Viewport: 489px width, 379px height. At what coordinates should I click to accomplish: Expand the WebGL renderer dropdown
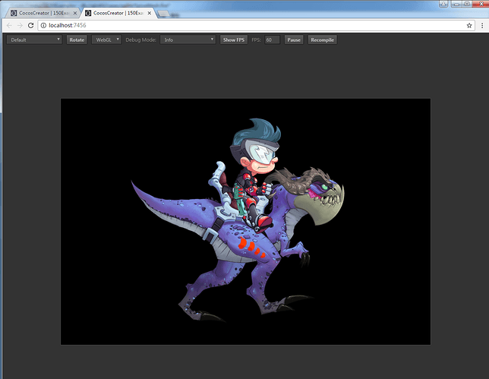click(x=106, y=39)
